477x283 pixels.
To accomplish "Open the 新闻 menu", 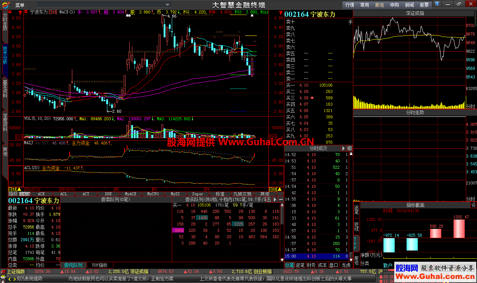I will pyautogui.click(x=409, y=5).
